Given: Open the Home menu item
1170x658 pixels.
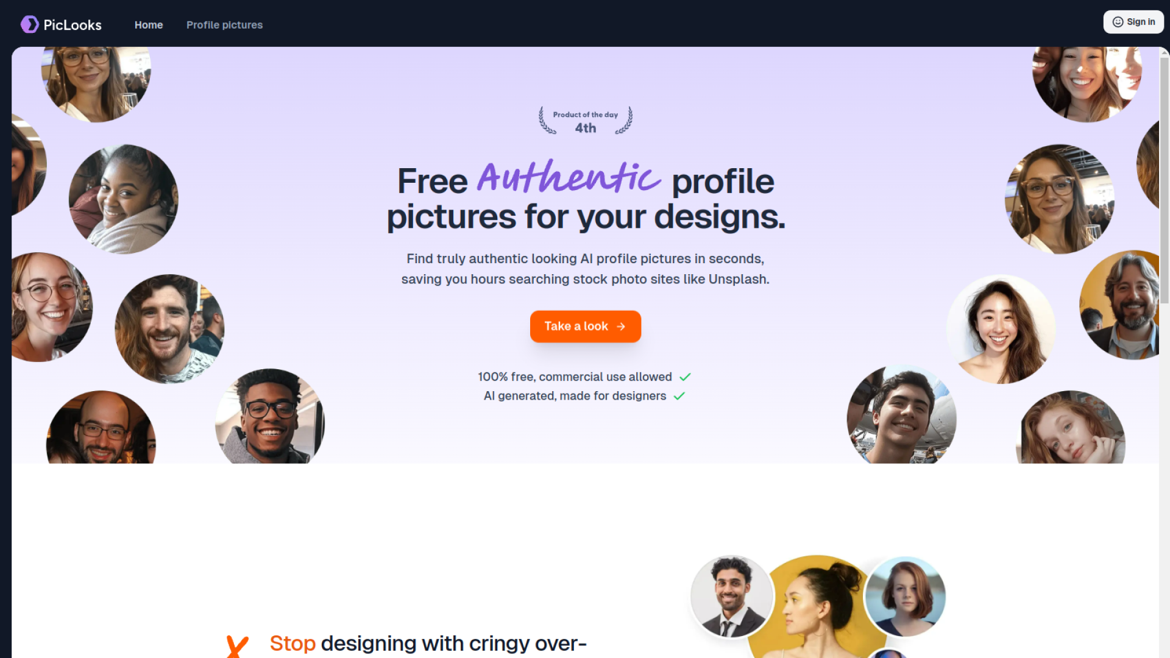Looking at the screenshot, I should [x=149, y=25].
